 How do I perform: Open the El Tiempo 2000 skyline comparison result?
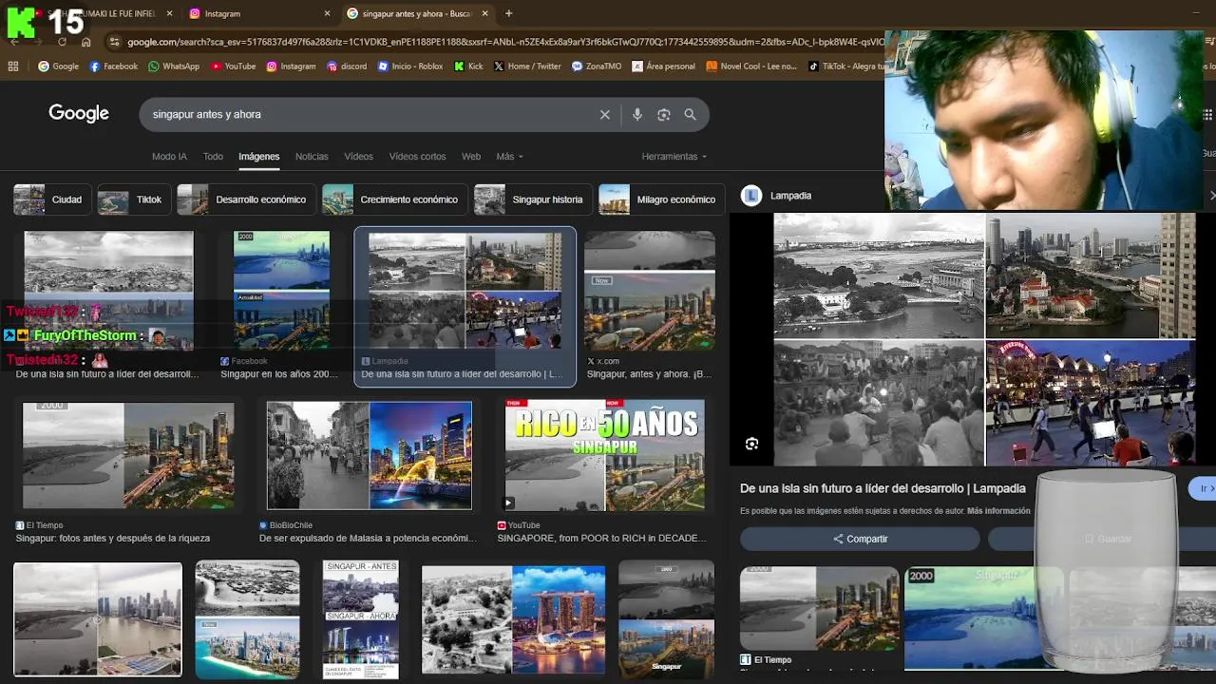click(128, 455)
